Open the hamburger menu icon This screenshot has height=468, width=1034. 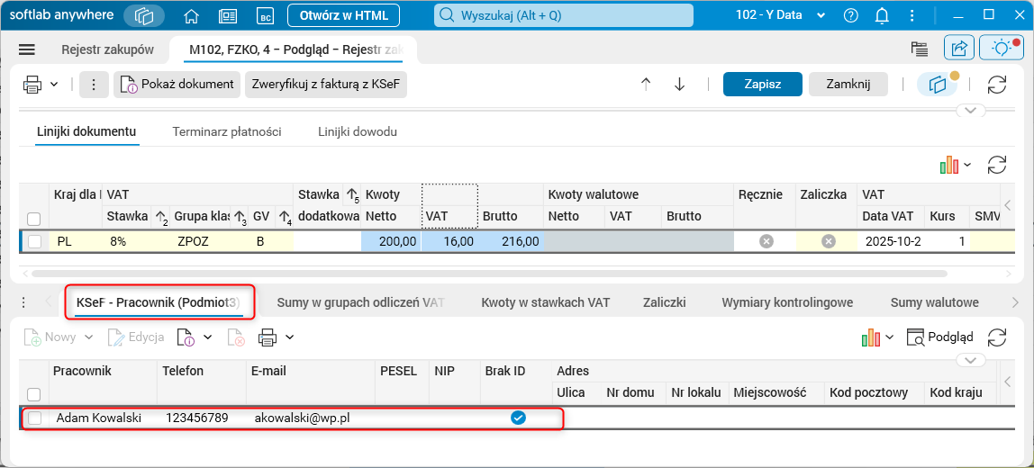coord(27,49)
